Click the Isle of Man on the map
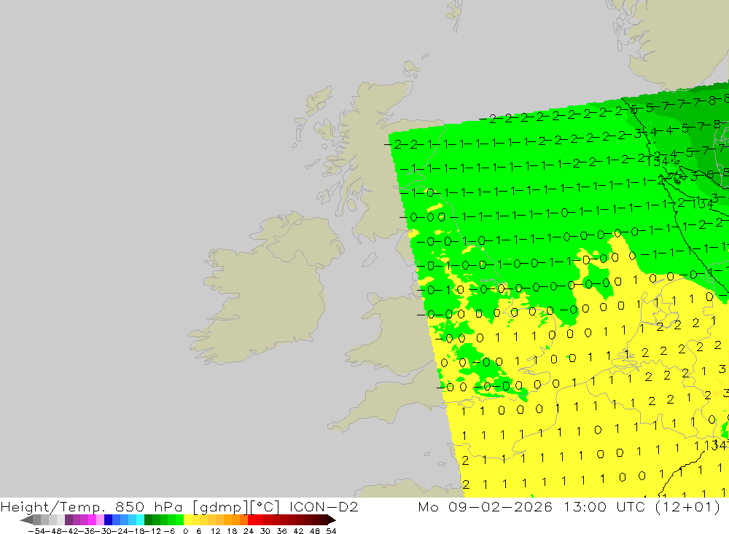This screenshot has width=729, height=534. pyautogui.click(x=369, y=259)
